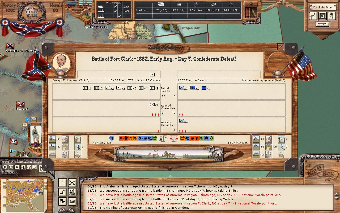
Task: Click the envelope message filter button
Action: pyautogui.click(x=72, y=201)
